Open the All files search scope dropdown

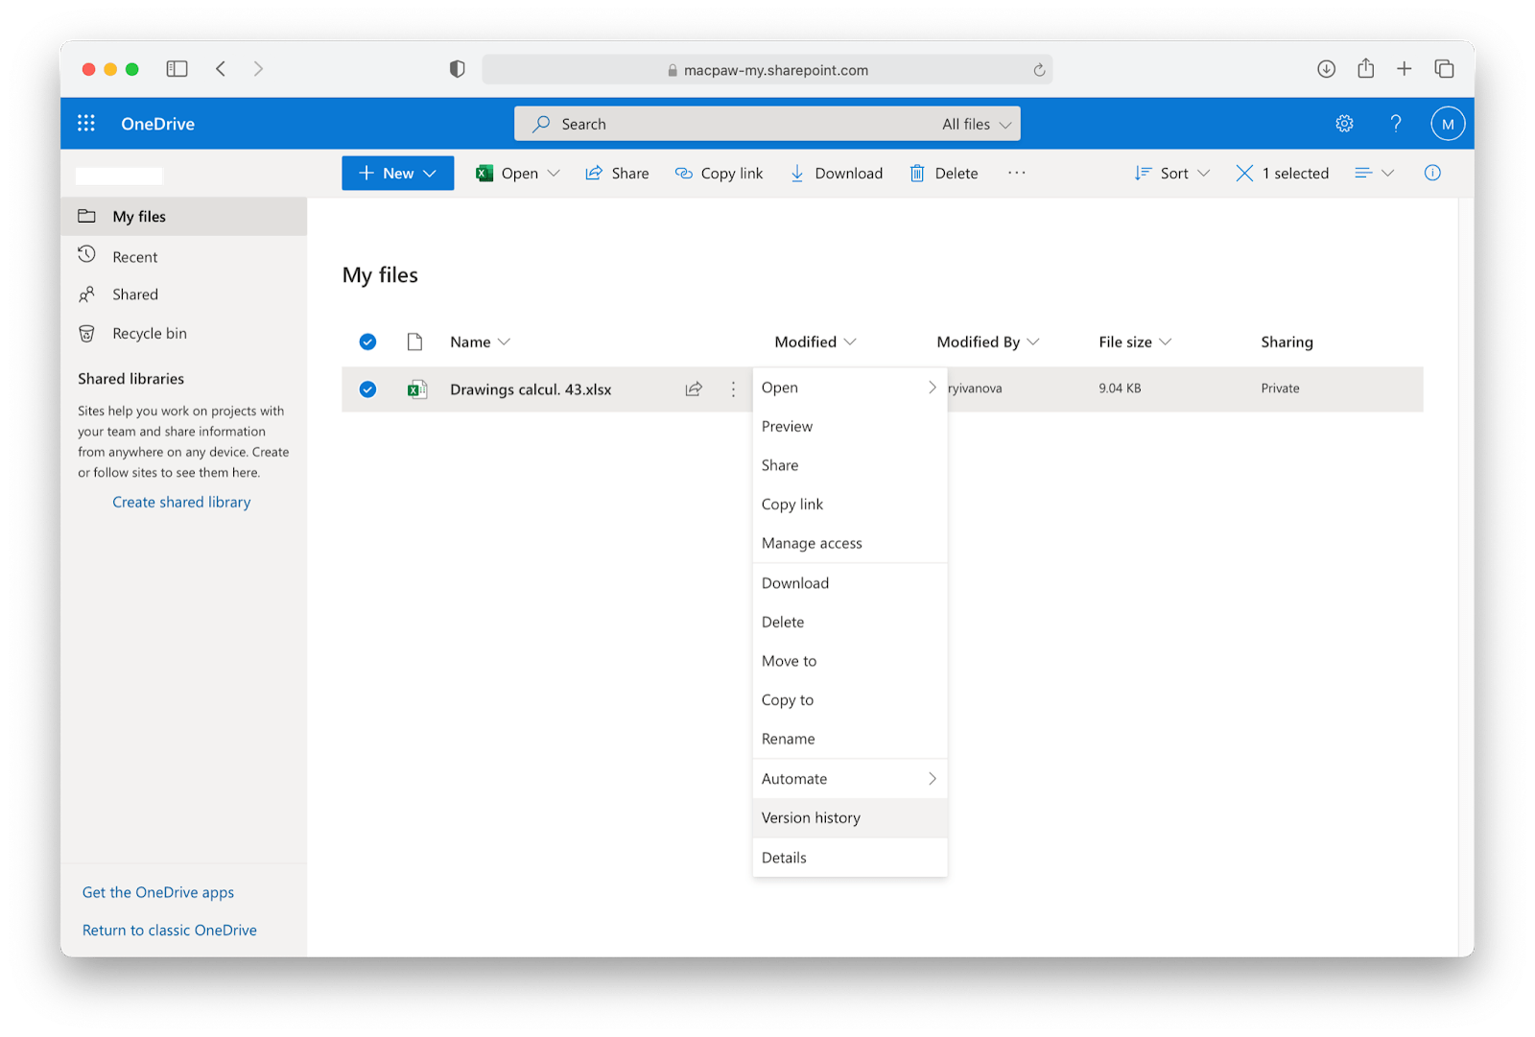977,124
